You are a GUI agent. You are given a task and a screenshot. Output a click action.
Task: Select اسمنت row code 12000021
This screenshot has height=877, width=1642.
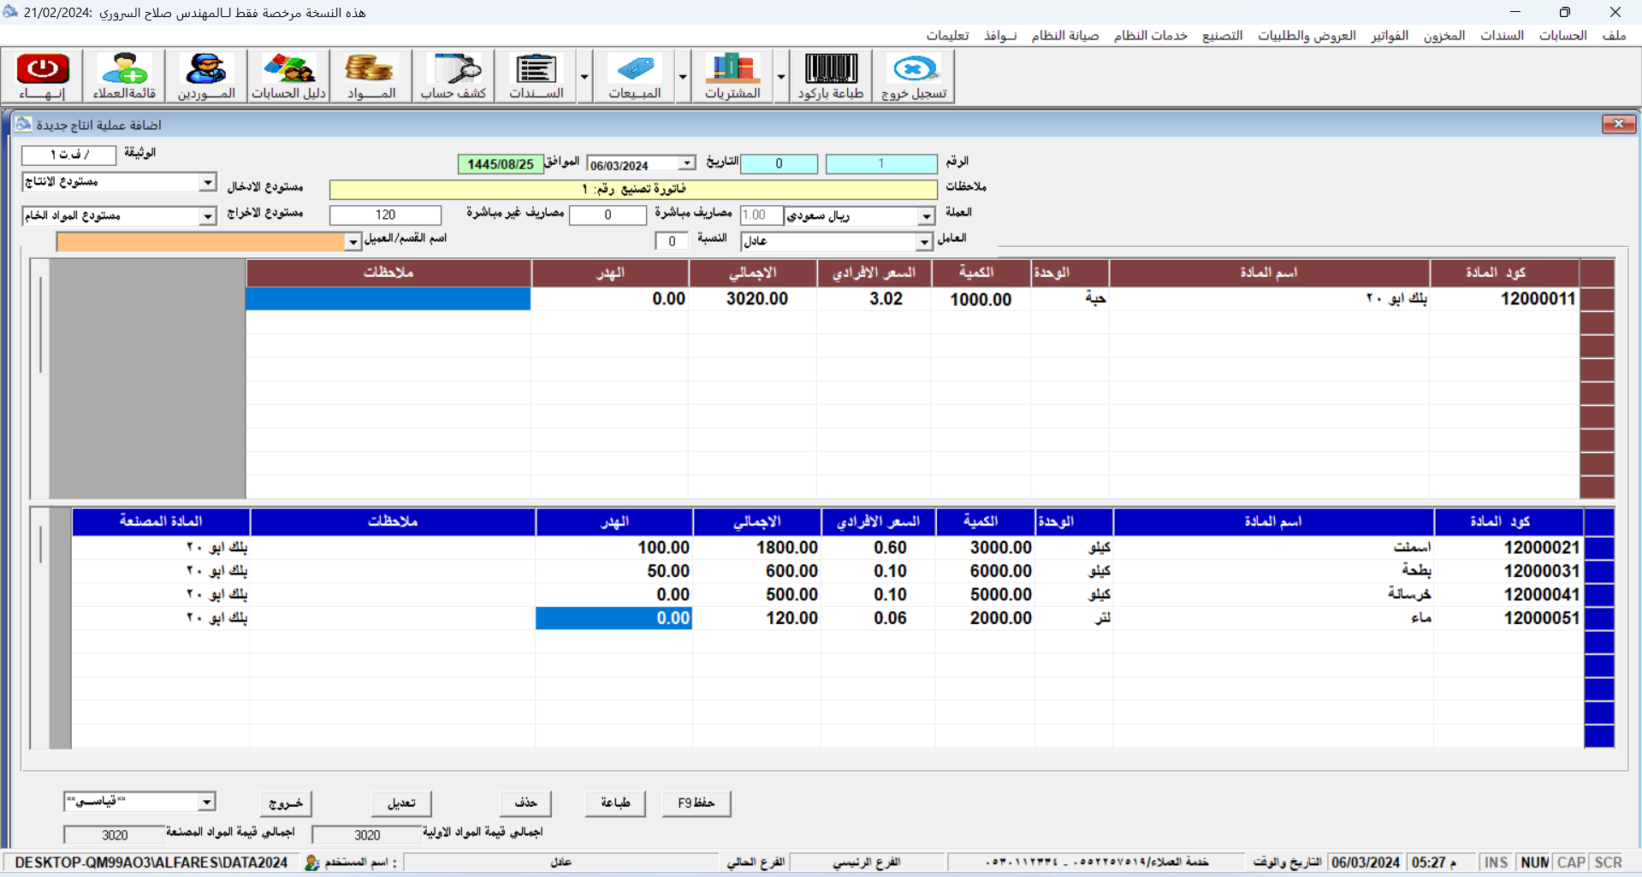point(1509,547)
